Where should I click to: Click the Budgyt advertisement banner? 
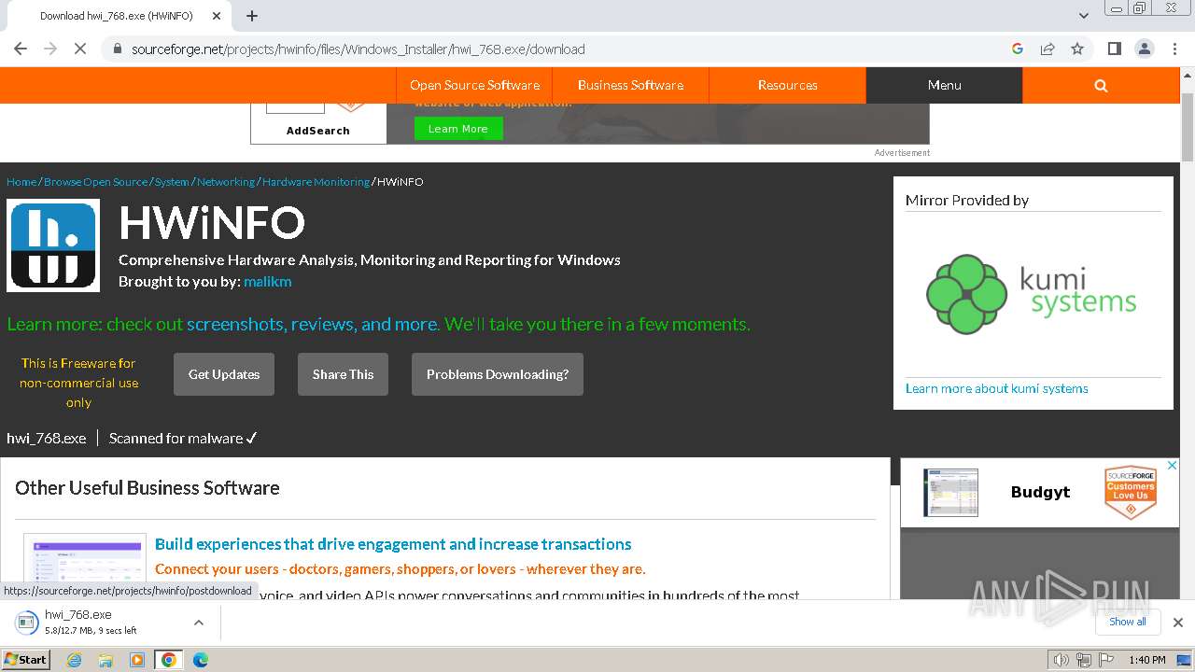[x=1040, y=492]
